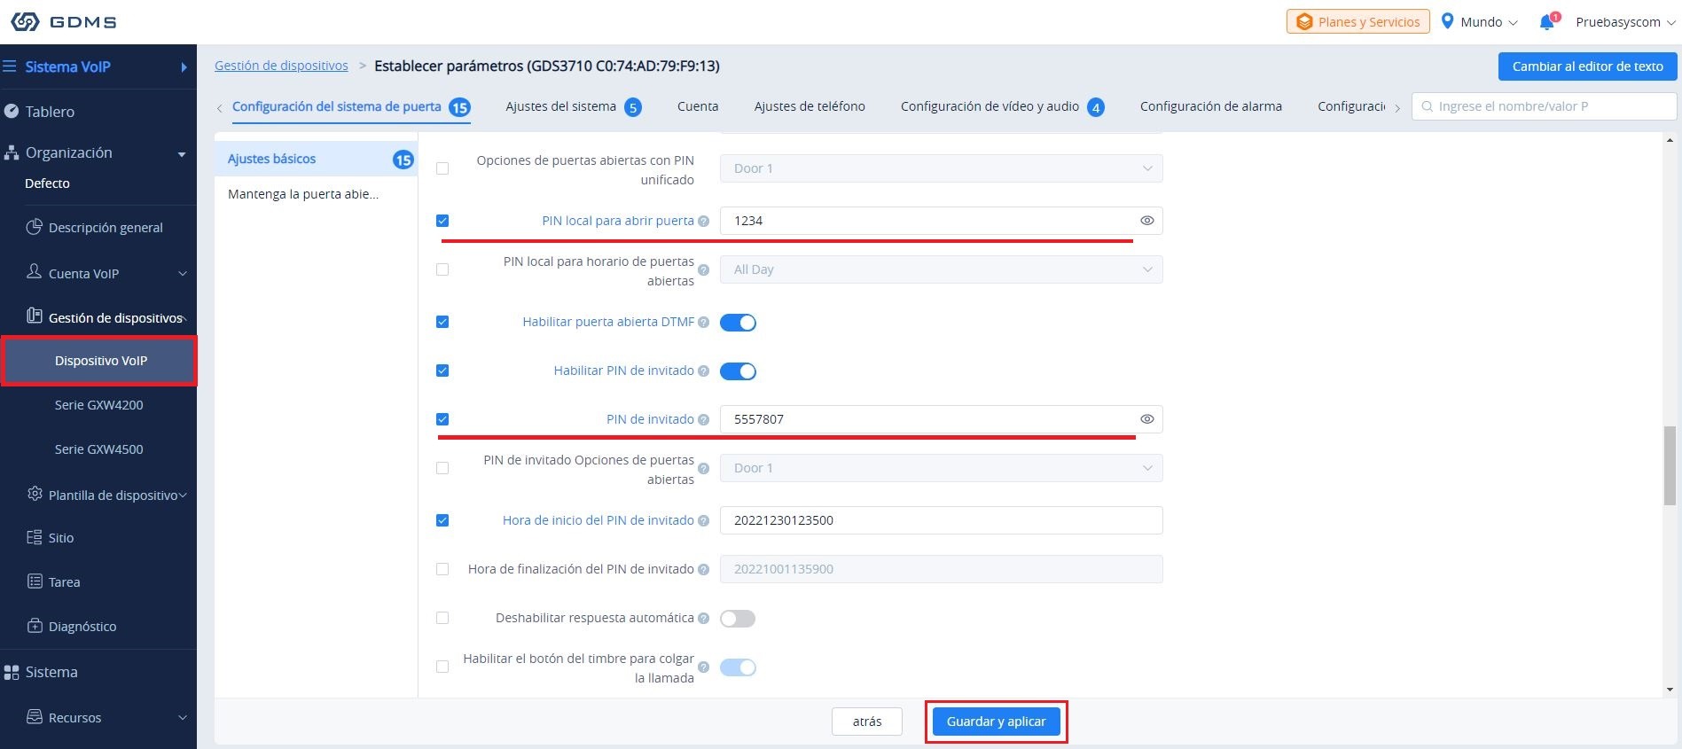Open the Mundo region dropdown
1682x749 pixels.
(1479, 22)
